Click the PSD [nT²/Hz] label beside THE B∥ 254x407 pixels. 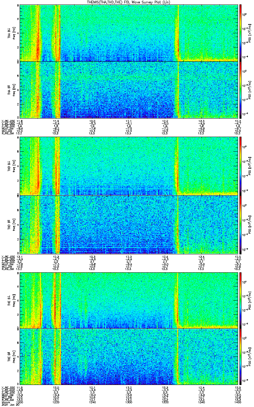click(250, 357)
